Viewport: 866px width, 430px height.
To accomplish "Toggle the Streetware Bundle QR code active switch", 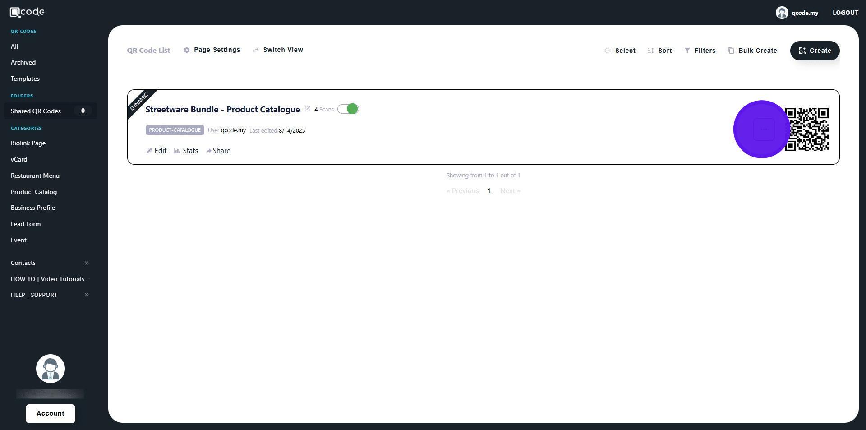I will click(x=348, y=109).
